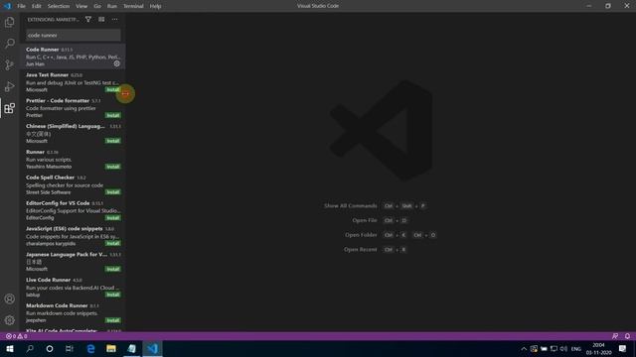Viewport: 636px width, 357px height.
Task: Install the Chinese (Simplified) Language pack
Action: coord(112,141)
